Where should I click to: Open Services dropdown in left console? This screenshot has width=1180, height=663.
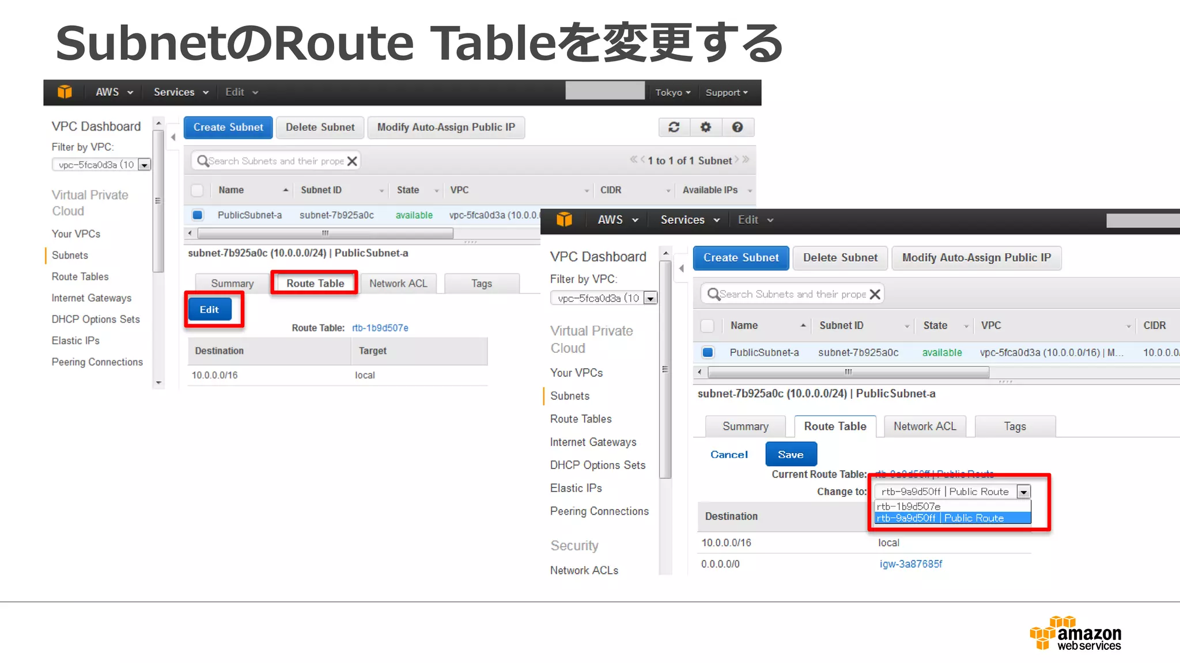pyautogui.click(x=181, y=92)
